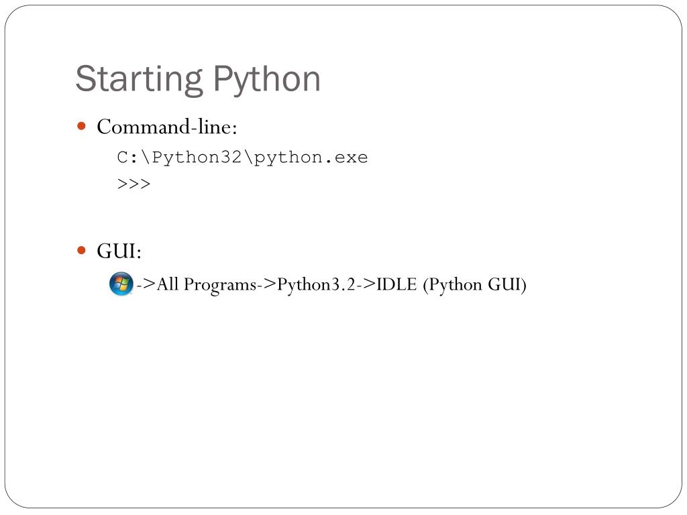The height and width of the screenshot is (515, 687).
Task: Click the IDLE text entry
Action: pyautogui.click(x=397, y=284)
